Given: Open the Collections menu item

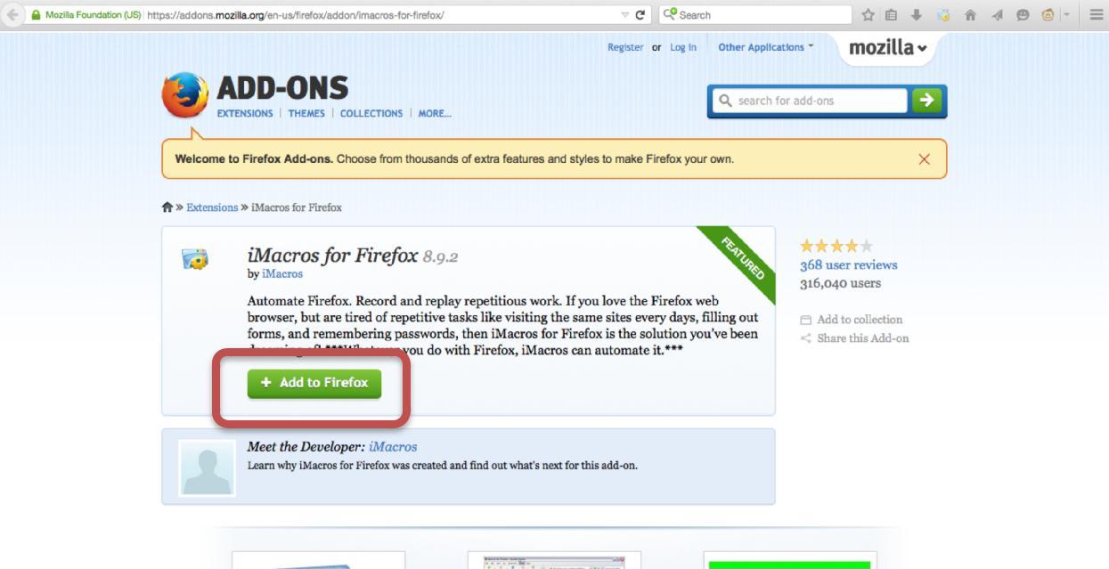Looking at the screenshot, I should [371, 113].
